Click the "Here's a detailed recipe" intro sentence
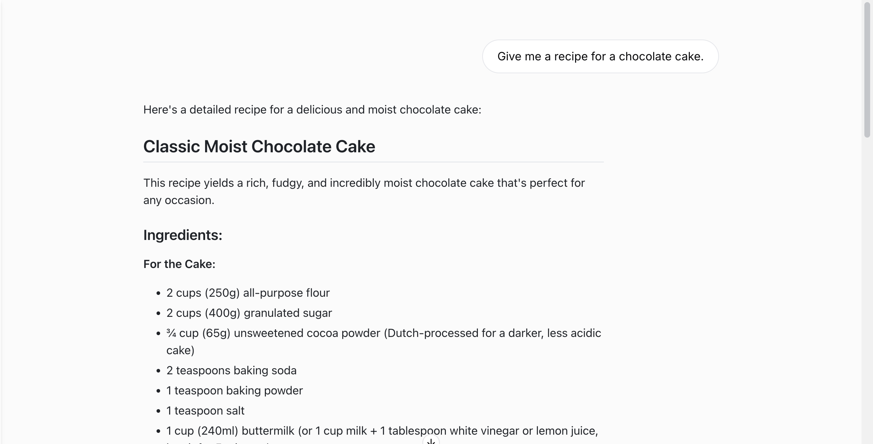This screenshot has width=873, height=444. click(312, 110)
